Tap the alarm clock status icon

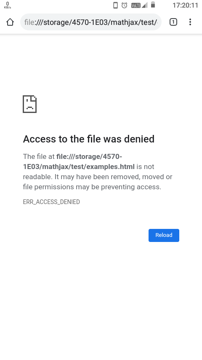[x=124, y=5]
